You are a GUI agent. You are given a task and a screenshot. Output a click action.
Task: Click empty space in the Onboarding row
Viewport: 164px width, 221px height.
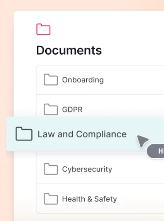(134, 80)
